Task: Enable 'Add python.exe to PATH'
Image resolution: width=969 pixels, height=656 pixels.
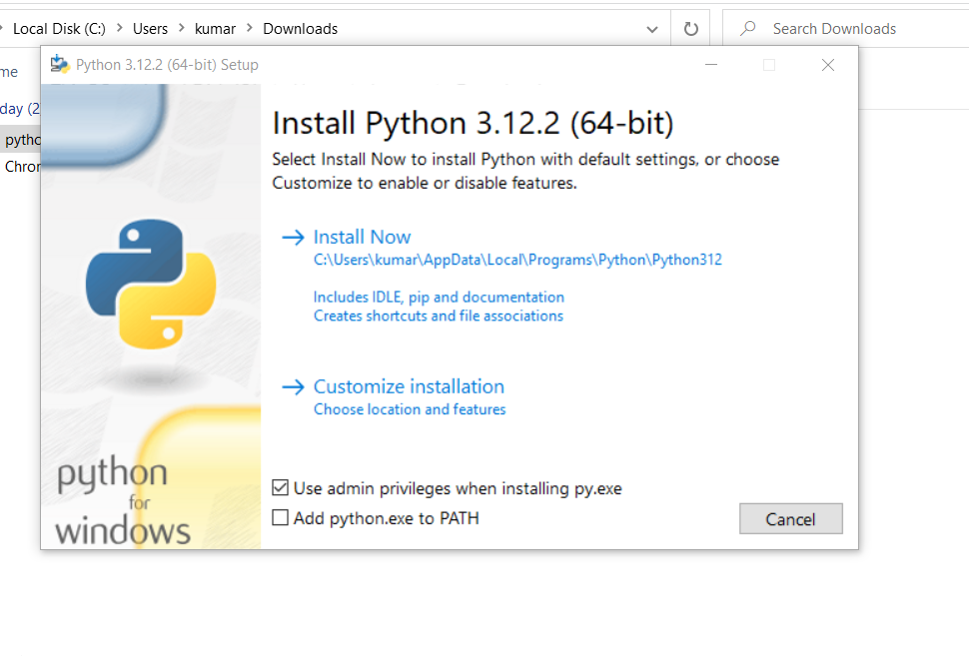Action: [281, 518]
